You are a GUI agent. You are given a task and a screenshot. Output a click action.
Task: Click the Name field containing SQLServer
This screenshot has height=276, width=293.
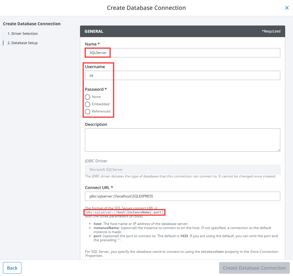(183, 53)
